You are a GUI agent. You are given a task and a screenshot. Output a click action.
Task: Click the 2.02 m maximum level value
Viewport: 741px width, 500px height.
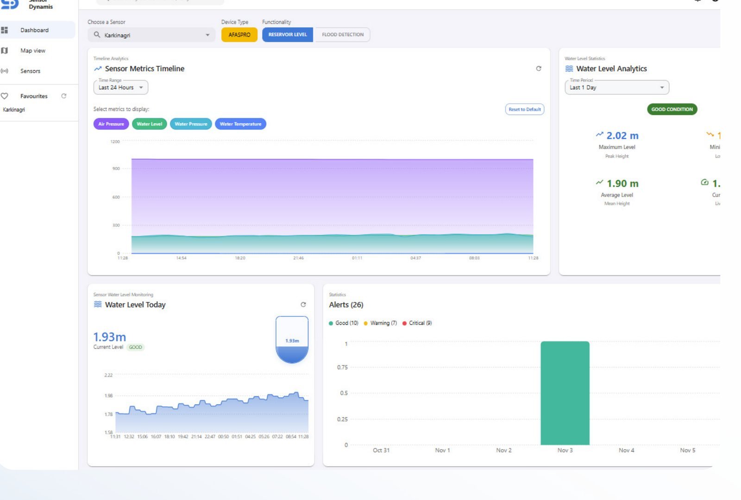[622, 136]
